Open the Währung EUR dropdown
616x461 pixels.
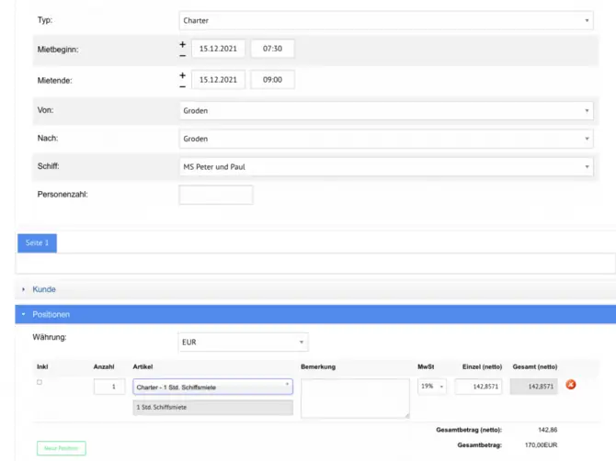click(243, 343)
